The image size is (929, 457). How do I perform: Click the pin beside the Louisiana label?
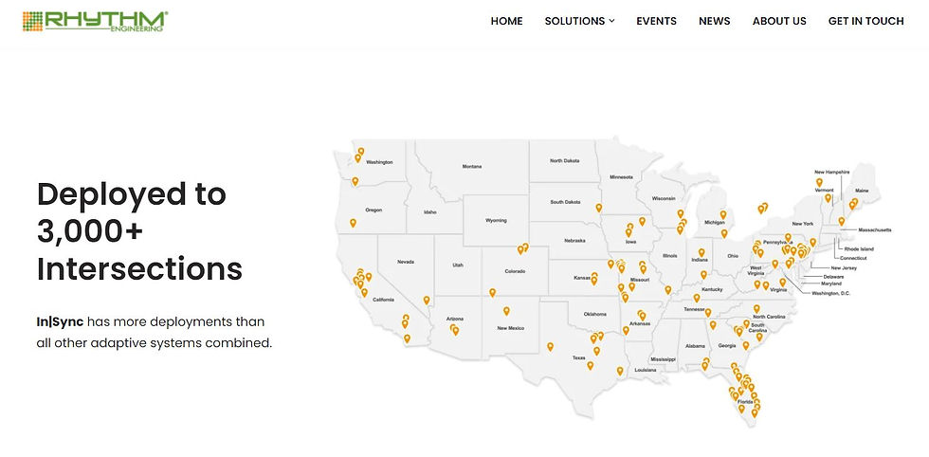[x=620, y=371]
